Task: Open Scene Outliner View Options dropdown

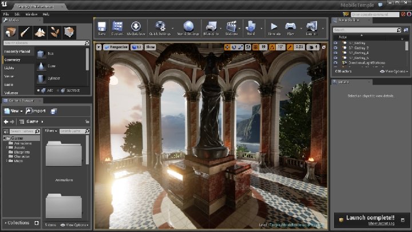Action: pyautogui.click(x=394, y=71)
